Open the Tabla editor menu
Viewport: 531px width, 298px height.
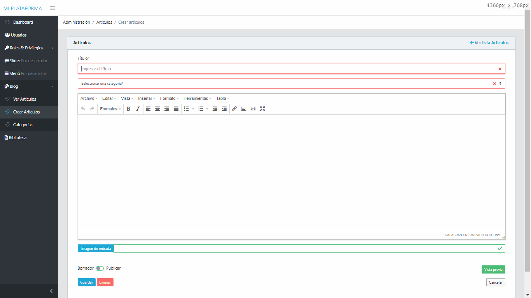(223, 99)
